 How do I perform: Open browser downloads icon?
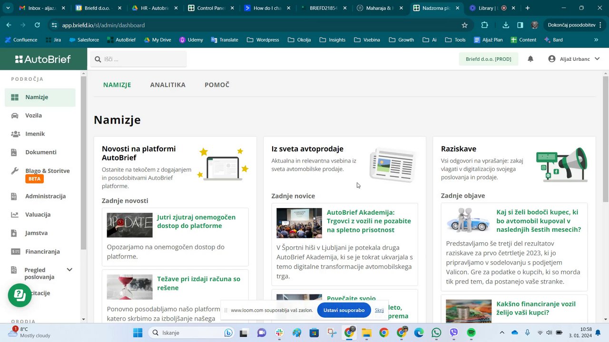pyautogui.click(x=506, y=25)
